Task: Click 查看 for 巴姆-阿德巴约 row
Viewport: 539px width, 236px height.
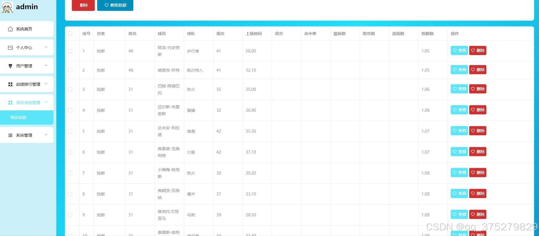Action: (459, 89)
